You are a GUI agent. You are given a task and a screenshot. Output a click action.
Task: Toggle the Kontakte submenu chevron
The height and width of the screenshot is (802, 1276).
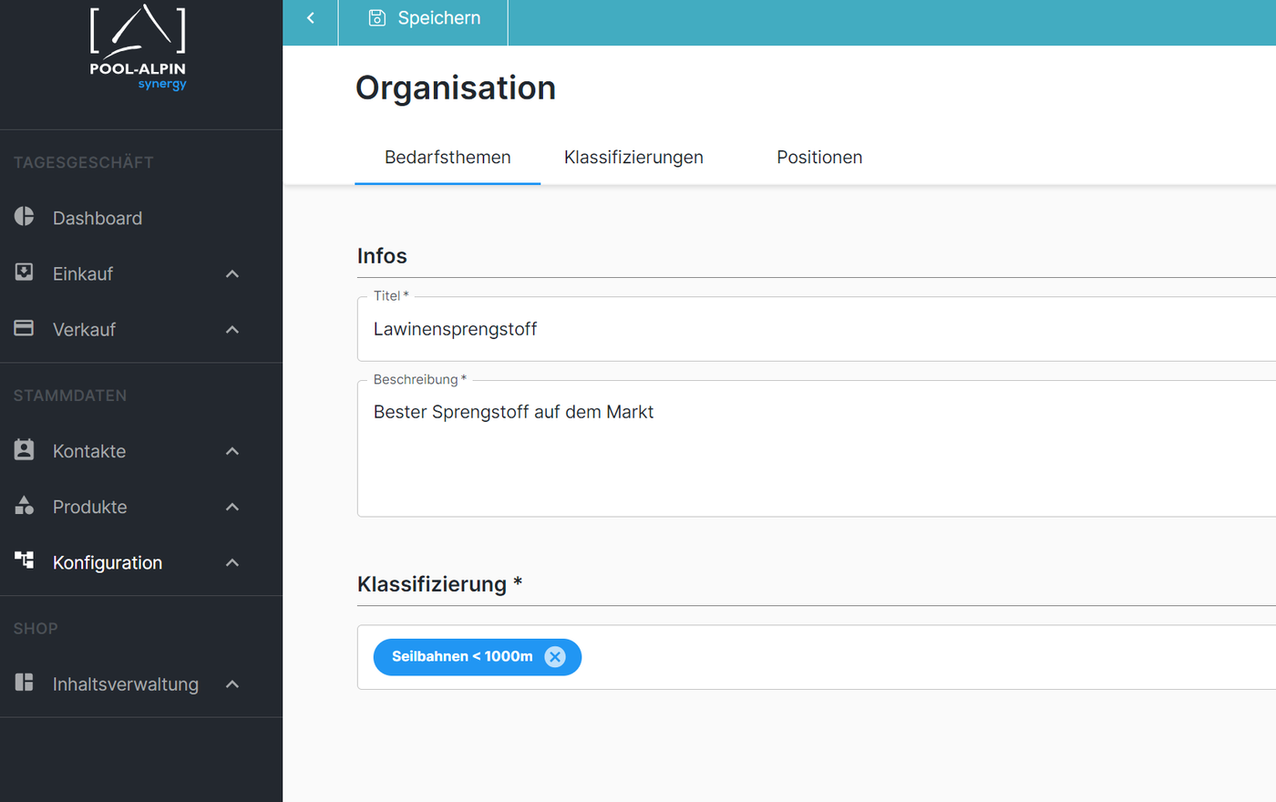click(232, 451)
